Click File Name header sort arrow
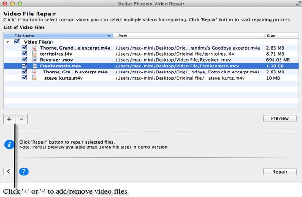Screen dimensions: 302x197 pyautogui.click(x=109, y=36)
